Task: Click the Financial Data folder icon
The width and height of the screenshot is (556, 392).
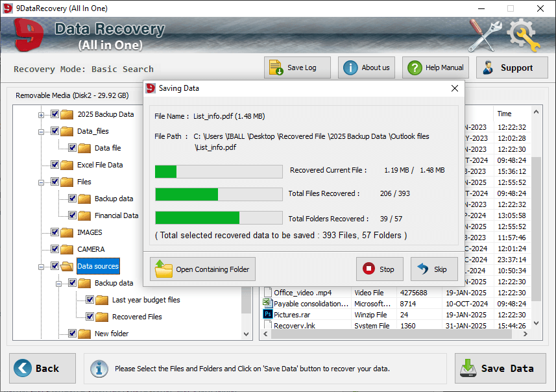Action: point(84,215)
